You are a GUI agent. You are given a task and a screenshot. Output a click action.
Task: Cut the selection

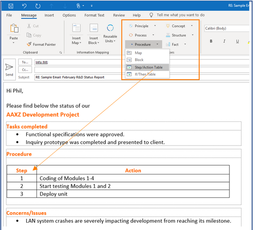click(x=33, y=26)
